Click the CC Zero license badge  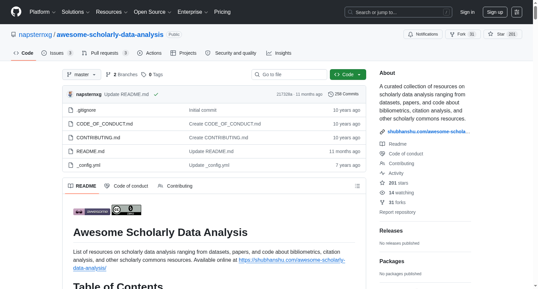(x=126, y=210)
